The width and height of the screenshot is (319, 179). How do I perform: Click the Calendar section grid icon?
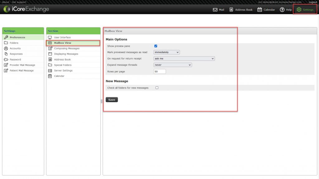click(50, 76)
